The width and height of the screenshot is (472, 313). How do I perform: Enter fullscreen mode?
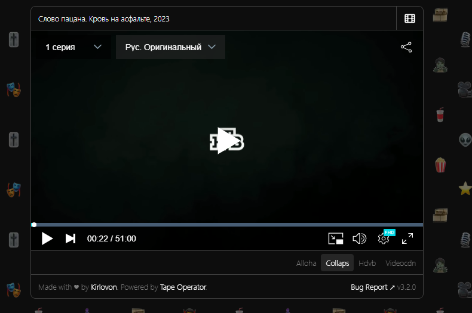[407, 238]
